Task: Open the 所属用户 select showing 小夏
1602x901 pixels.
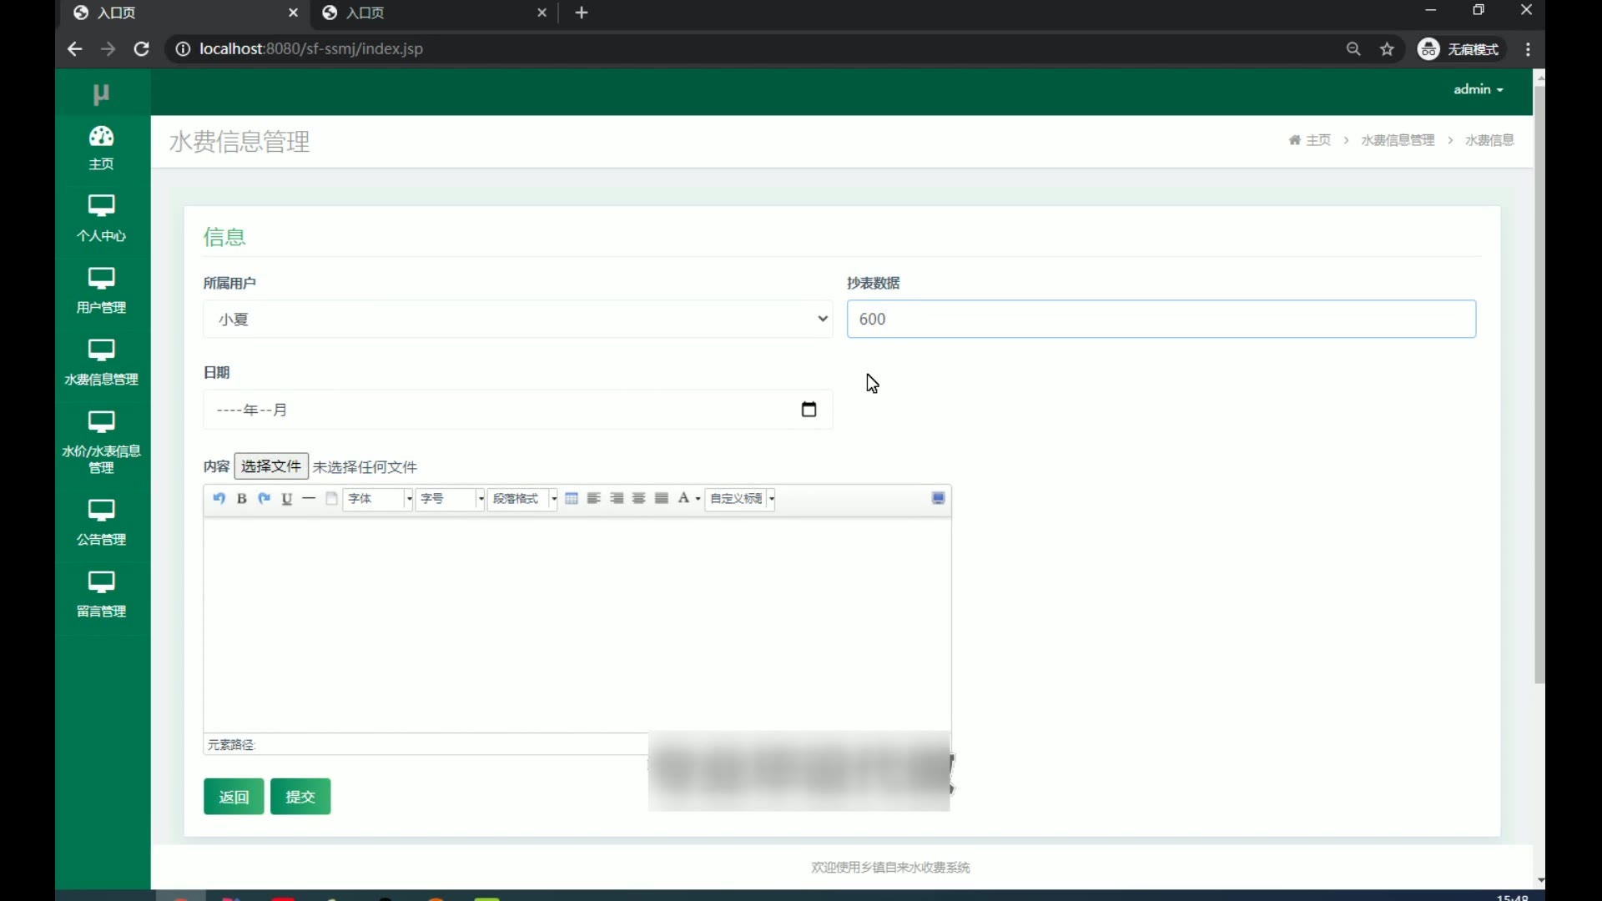Action: click(517, 319)
